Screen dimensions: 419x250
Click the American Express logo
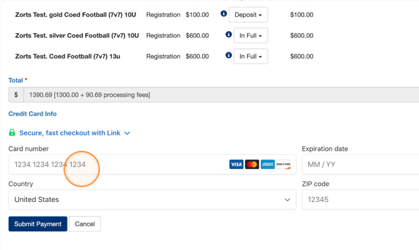tap(268, 165)
